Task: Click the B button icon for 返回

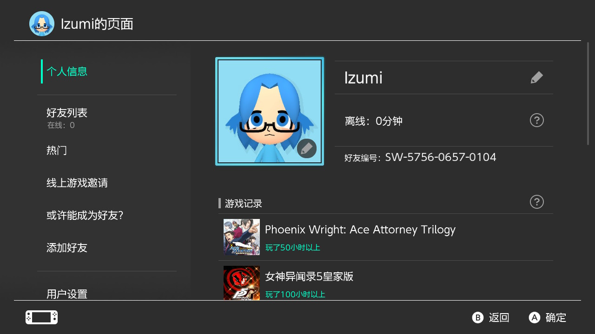Action: (478, 317)
